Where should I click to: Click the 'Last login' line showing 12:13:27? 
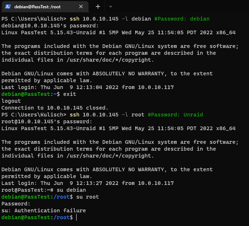(x=88, y=183)
